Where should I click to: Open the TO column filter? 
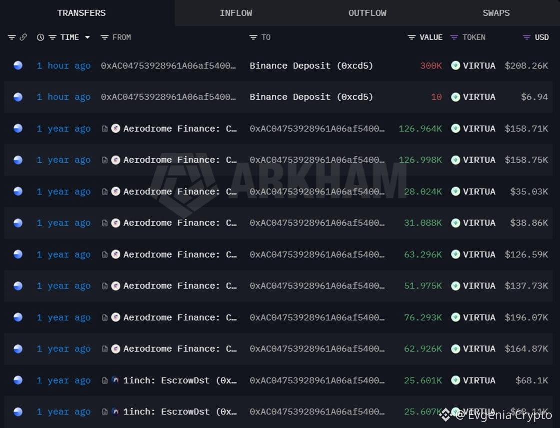253,37
